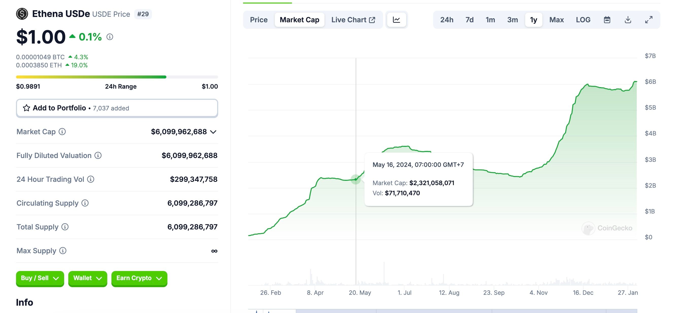Click info icon beside Fully Diluted Valuation
The width and height of the screenshot is (685, 313).
tap(98, 155)
